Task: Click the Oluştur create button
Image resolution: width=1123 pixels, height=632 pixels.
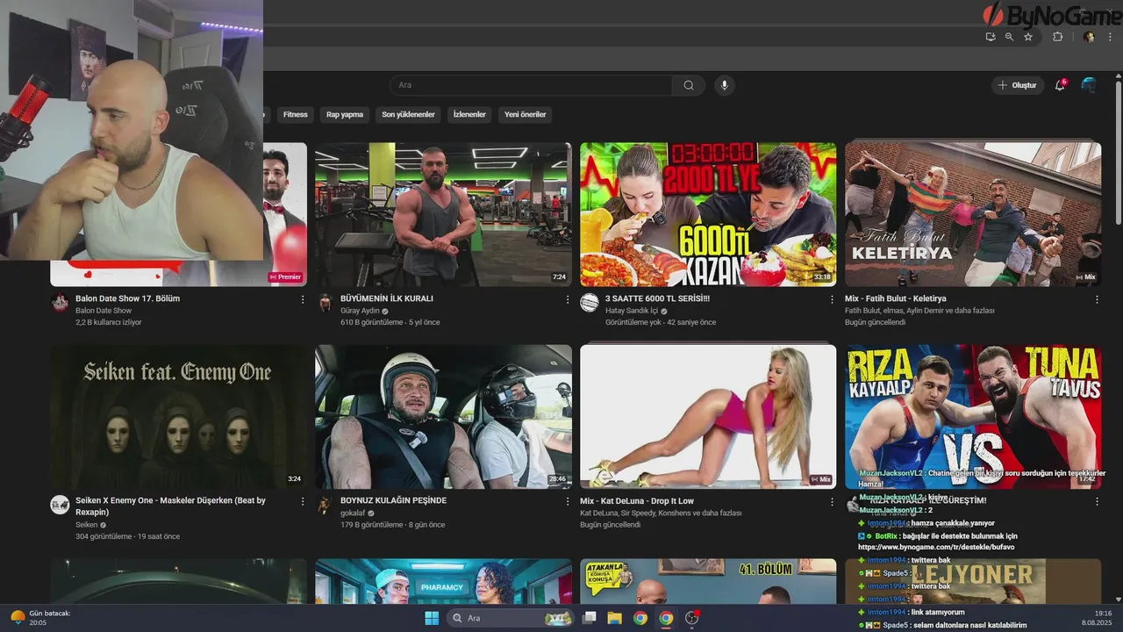Action: [x=1018, y=85]
